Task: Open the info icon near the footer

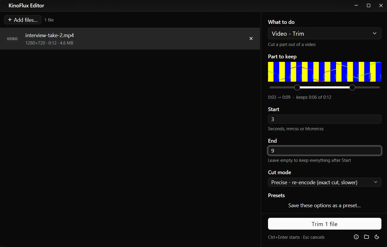Action: pos(356,237)
